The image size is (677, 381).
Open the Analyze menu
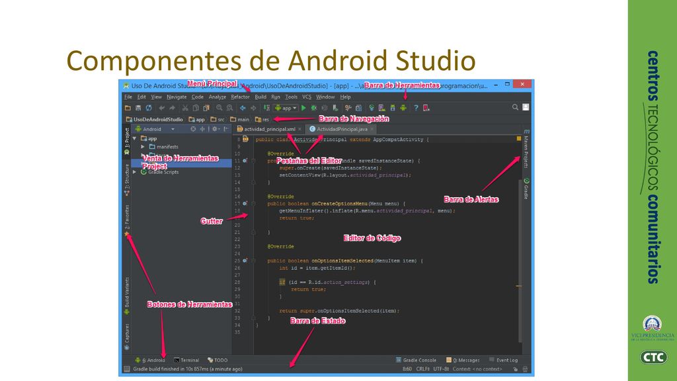(217, 97)
